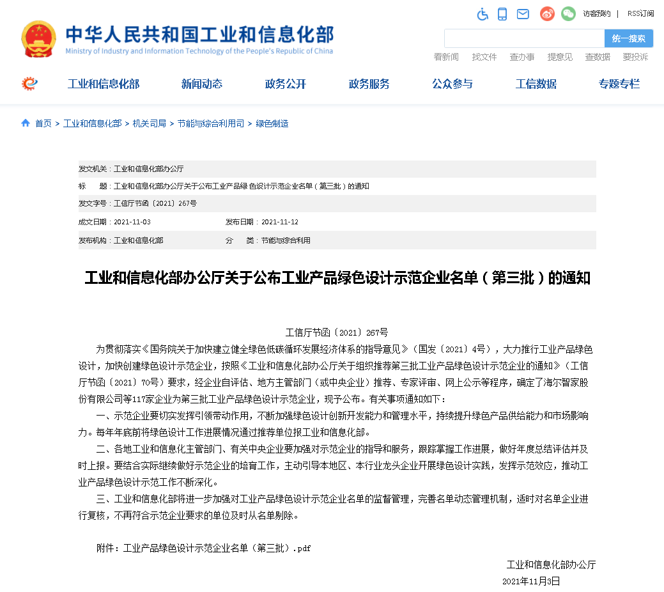Click the RSS订阅 link
Image resolution: width=664 pixels, height=592 pixels.
click(x=640, y=13)
